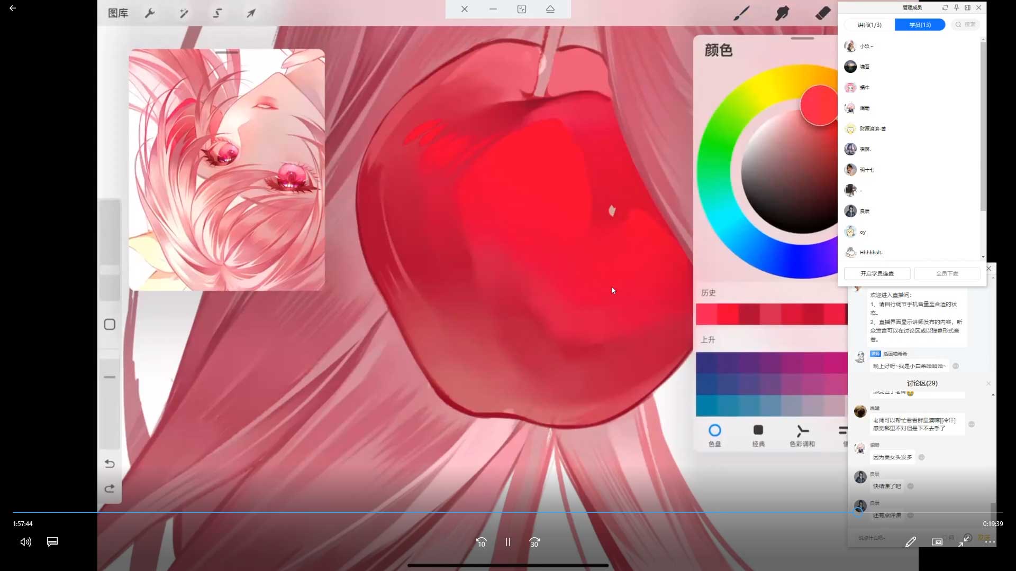Switch to the 讲师(1/3) tab
This screenshot has width=1016, height=571.
[869, 25]
